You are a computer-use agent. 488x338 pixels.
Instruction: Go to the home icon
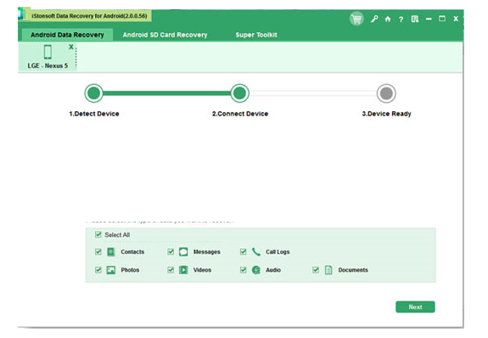coord(388,20)
